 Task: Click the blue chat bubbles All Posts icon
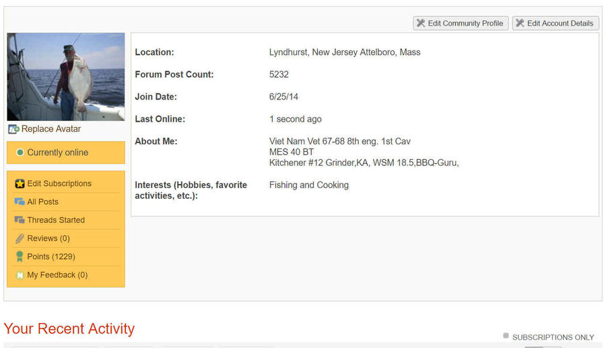point(20,202)
